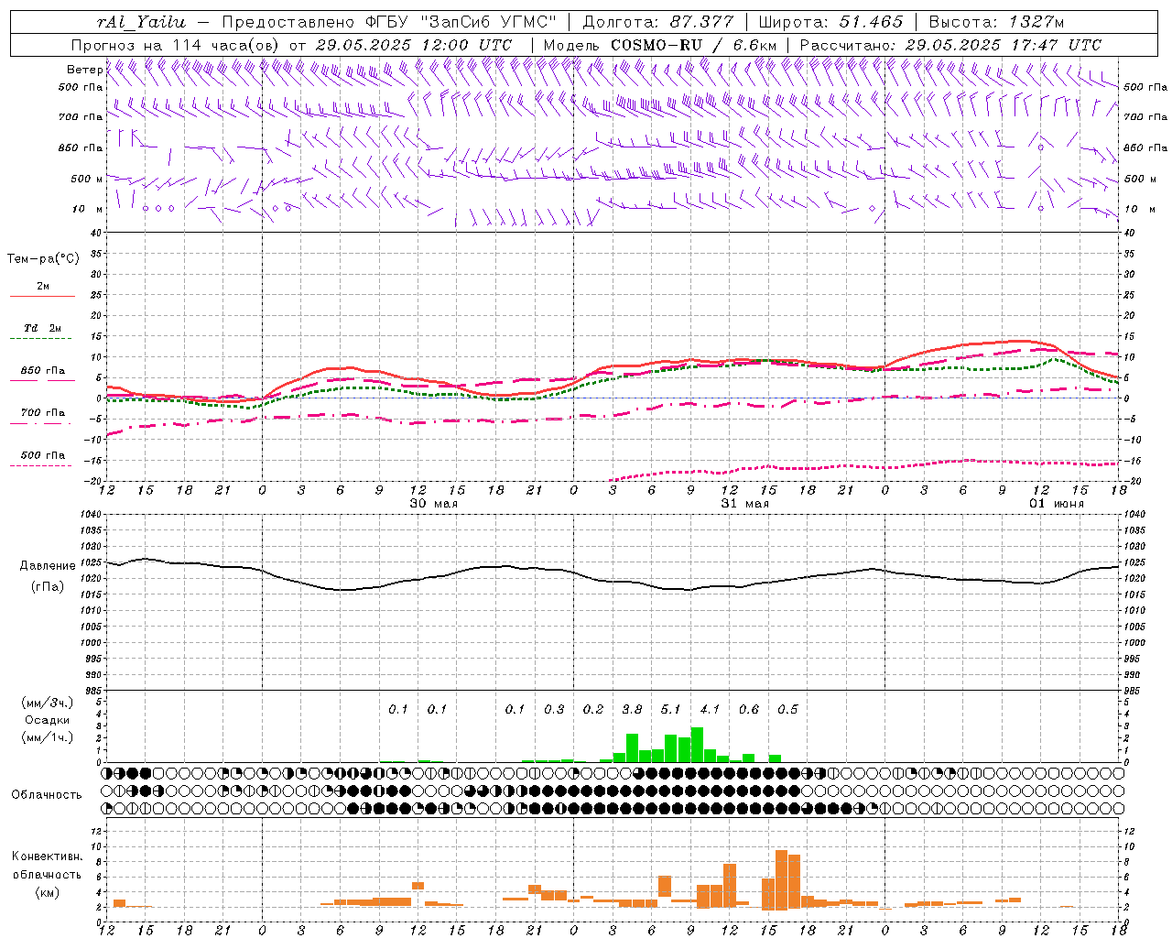
Task: Click the elevation text 1327м
Action: (1036, 23)
